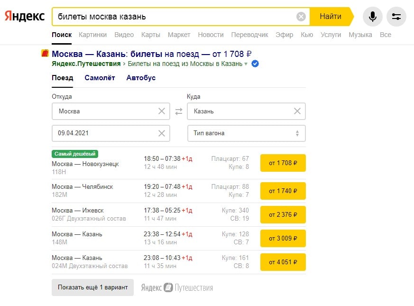This screenshot has height=306, width=414.
Task: Switch to Видео search tab
Action: (124, 35)
